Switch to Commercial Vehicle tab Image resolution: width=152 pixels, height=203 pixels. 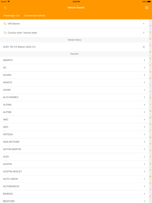click(x=35, y=16)
